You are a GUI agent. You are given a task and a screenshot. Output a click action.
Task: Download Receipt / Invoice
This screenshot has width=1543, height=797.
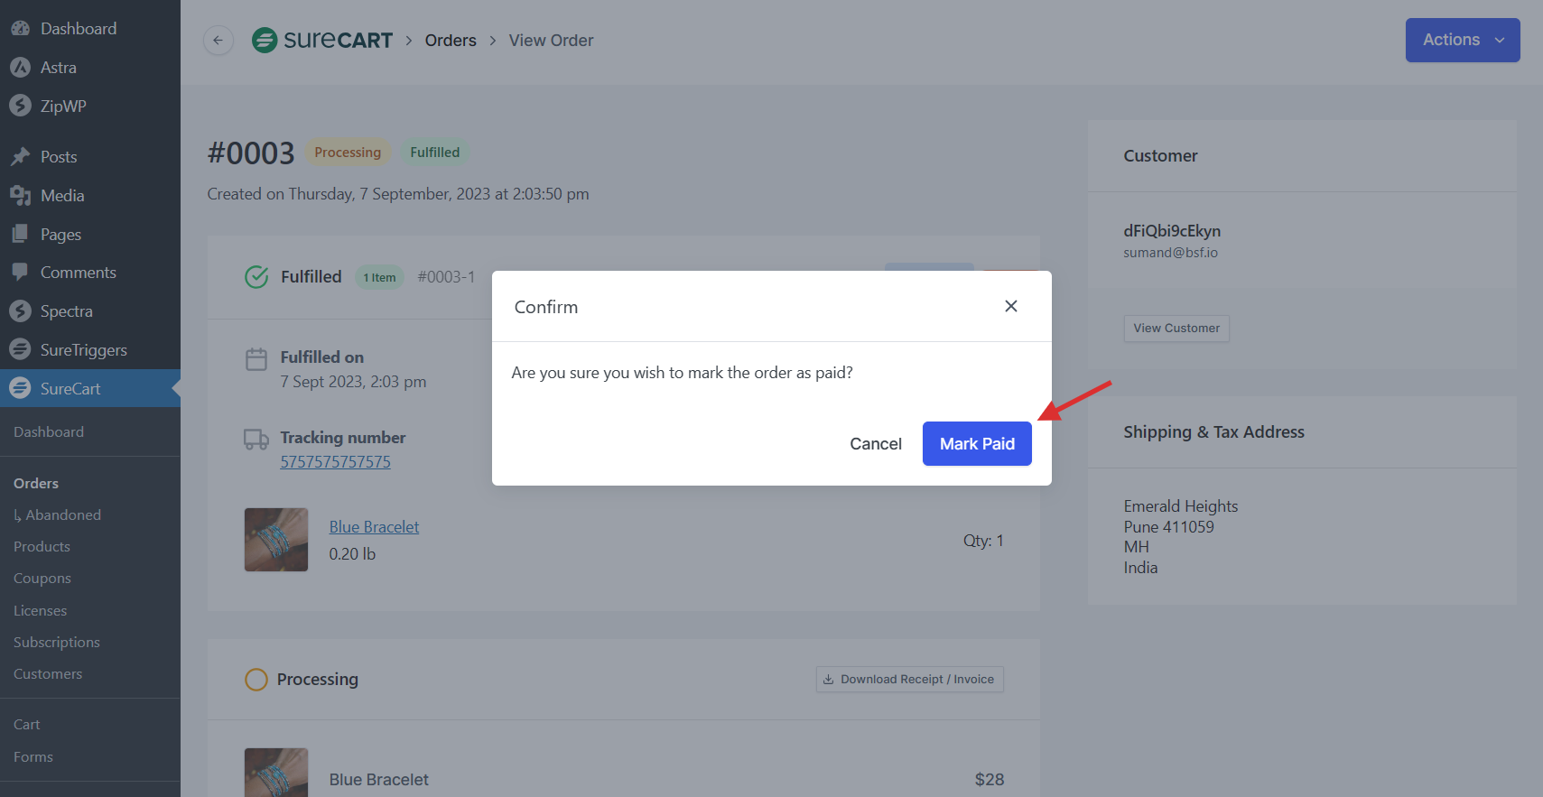tap(909, 680)
